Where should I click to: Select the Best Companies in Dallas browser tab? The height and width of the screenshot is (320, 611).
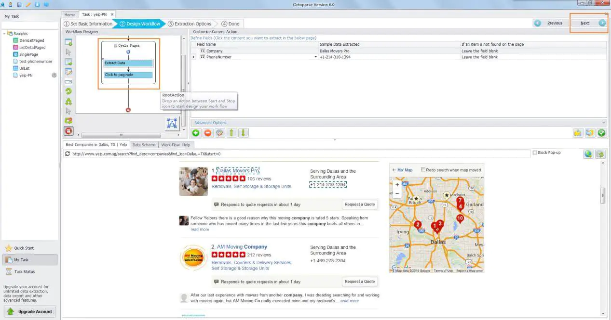click(x=96, y=144)
